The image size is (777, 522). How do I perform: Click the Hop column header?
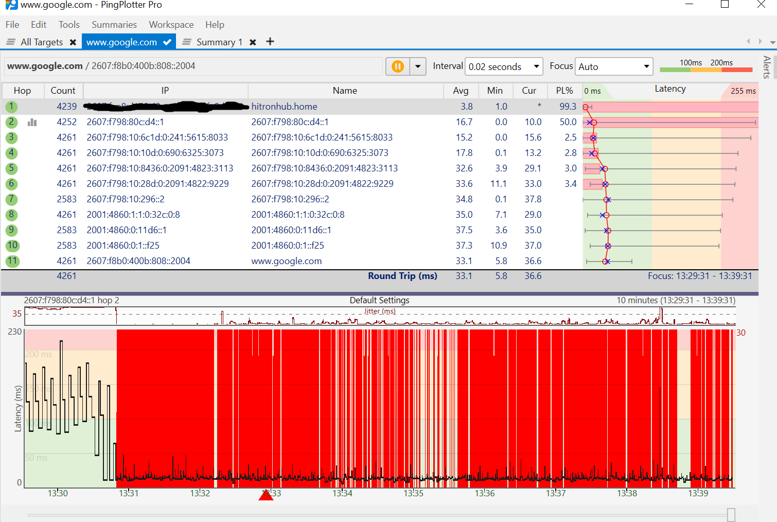[x=22, y=91]
